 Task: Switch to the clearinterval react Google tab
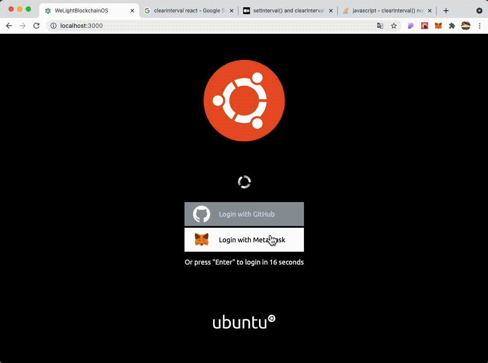[x=189, y=11]
